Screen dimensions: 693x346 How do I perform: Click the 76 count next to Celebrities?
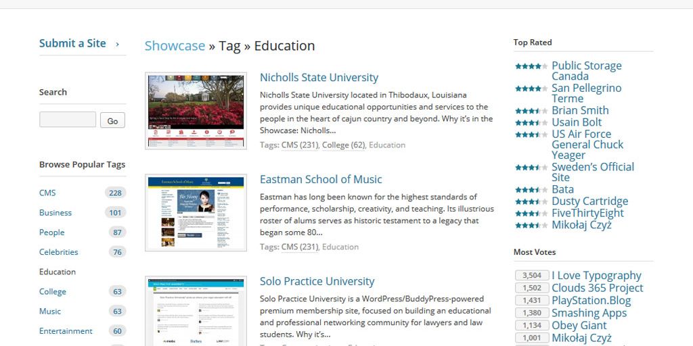tap(117, 252)
